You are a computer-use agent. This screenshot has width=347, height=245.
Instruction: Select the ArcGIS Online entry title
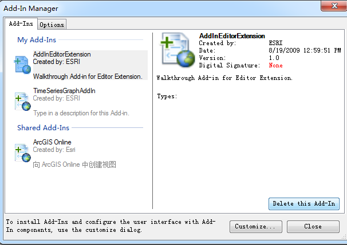(52, 142)
